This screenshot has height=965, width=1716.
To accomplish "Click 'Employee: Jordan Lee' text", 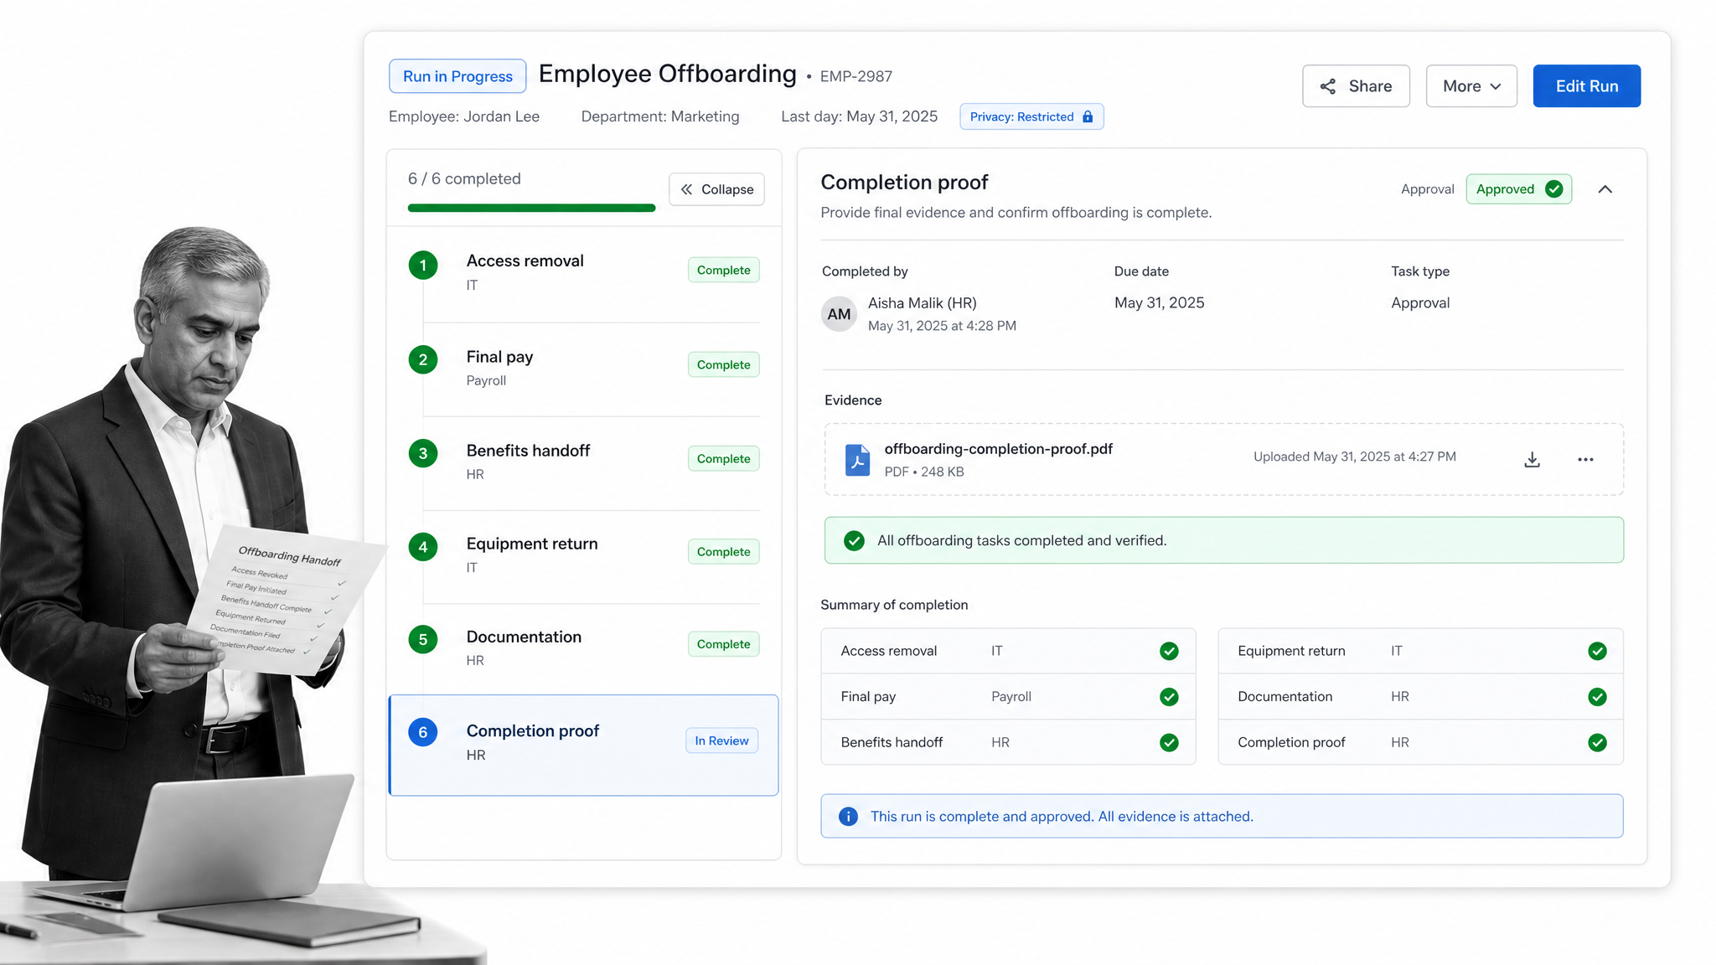I will point(464,116).
